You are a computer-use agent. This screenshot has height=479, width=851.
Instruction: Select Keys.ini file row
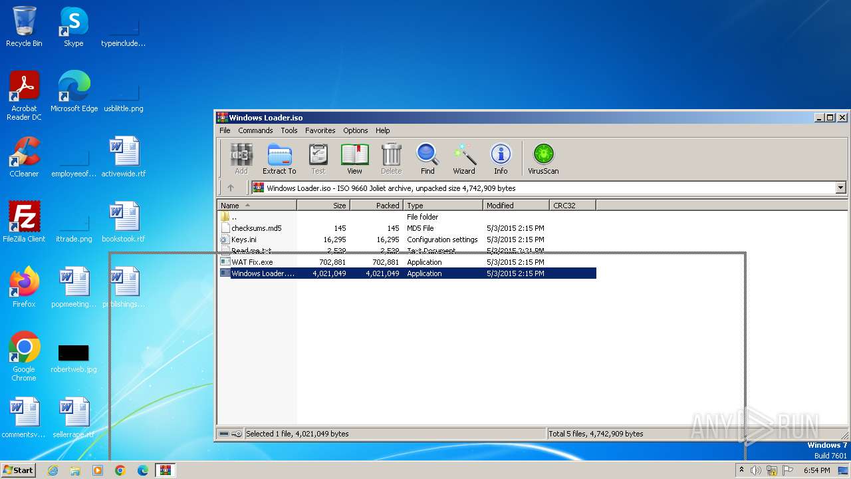407,239
